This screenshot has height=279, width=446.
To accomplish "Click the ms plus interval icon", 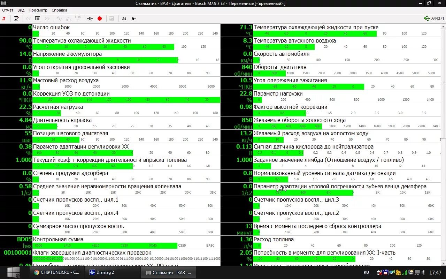I will pos(78,18).
